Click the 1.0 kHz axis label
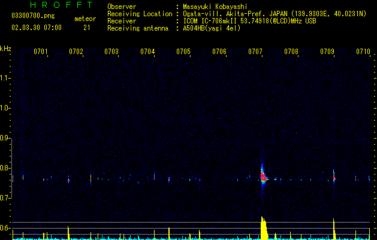 pyautogui.click(x=5, y=108)
